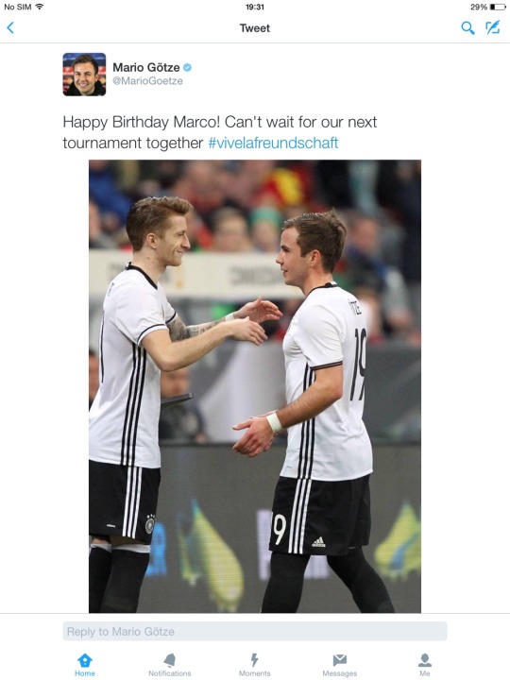
Task: Go to the Me profile tab
Action: coord(425,665)
